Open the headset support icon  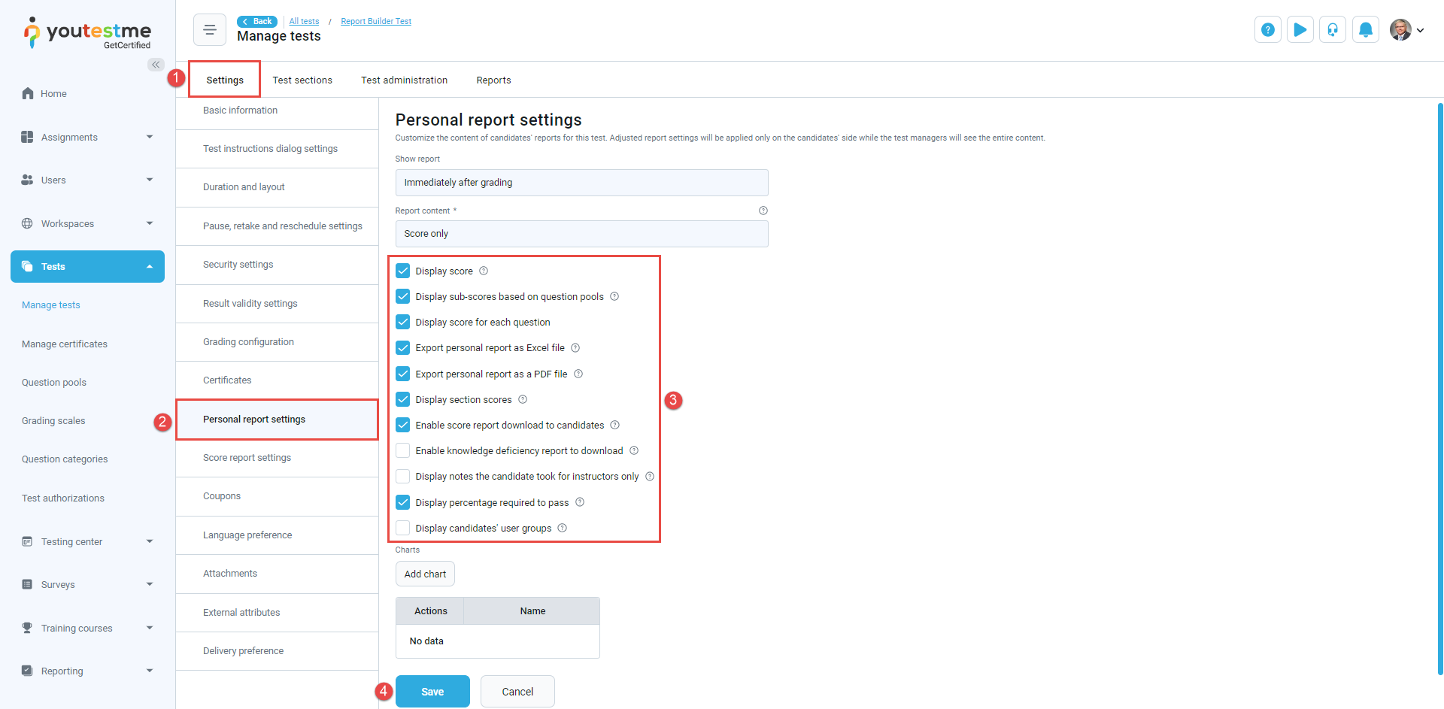pyautogui.click(x=1333, y=30)
